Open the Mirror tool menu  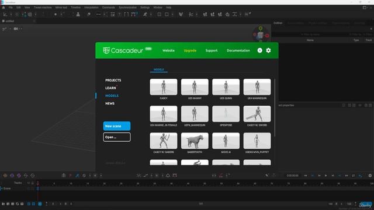(x=61, y=8)
